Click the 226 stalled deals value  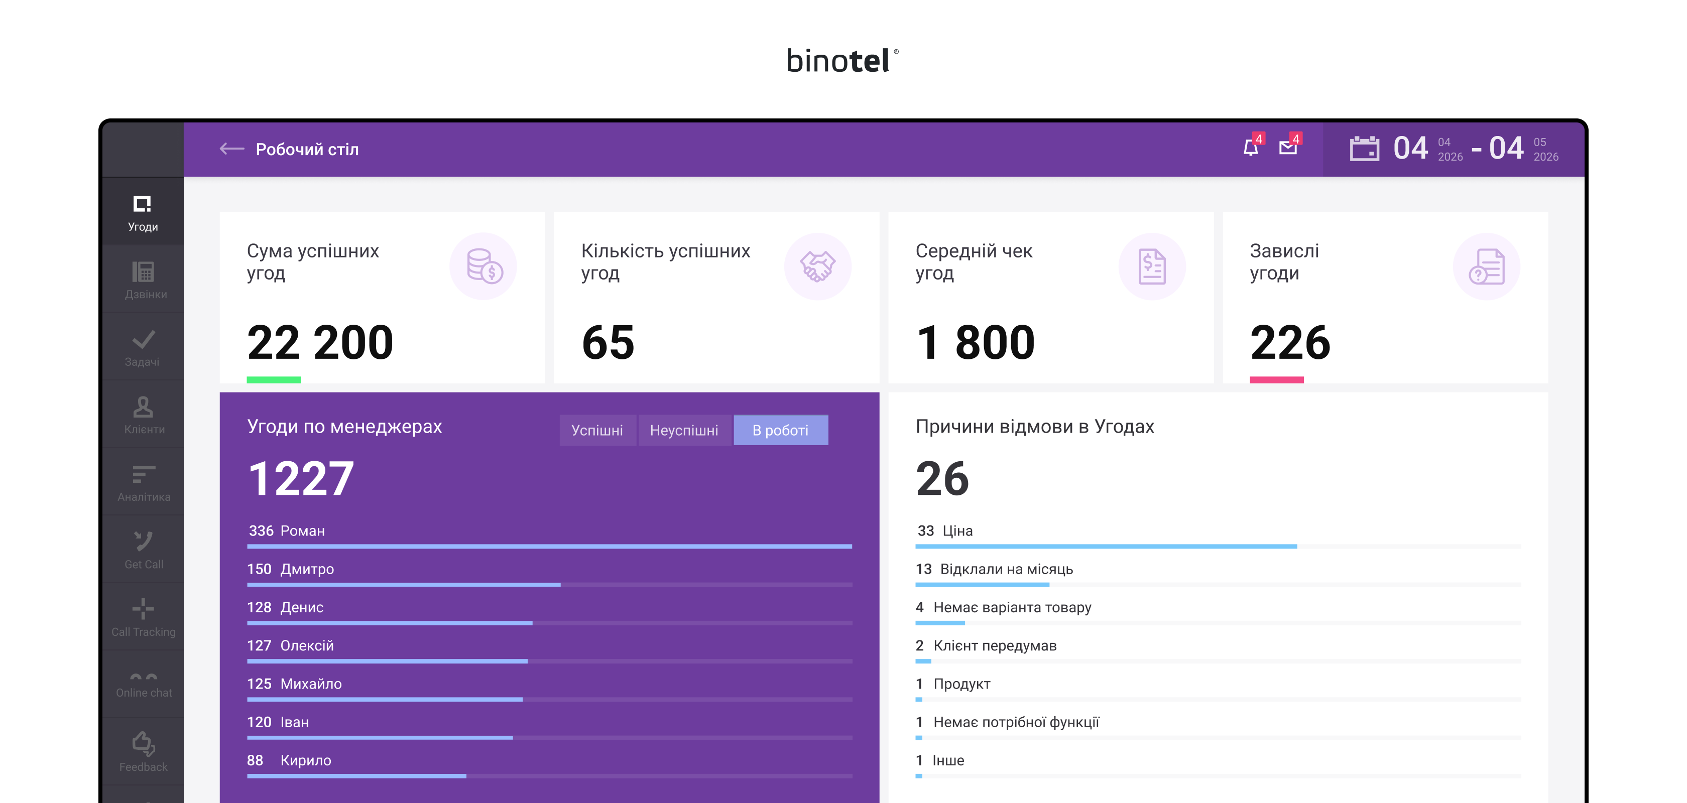point(1290,342)
